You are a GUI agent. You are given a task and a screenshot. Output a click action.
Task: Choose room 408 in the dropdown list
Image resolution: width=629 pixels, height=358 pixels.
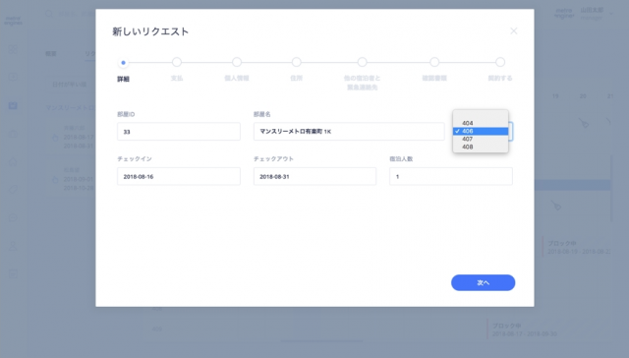(481, 147)
